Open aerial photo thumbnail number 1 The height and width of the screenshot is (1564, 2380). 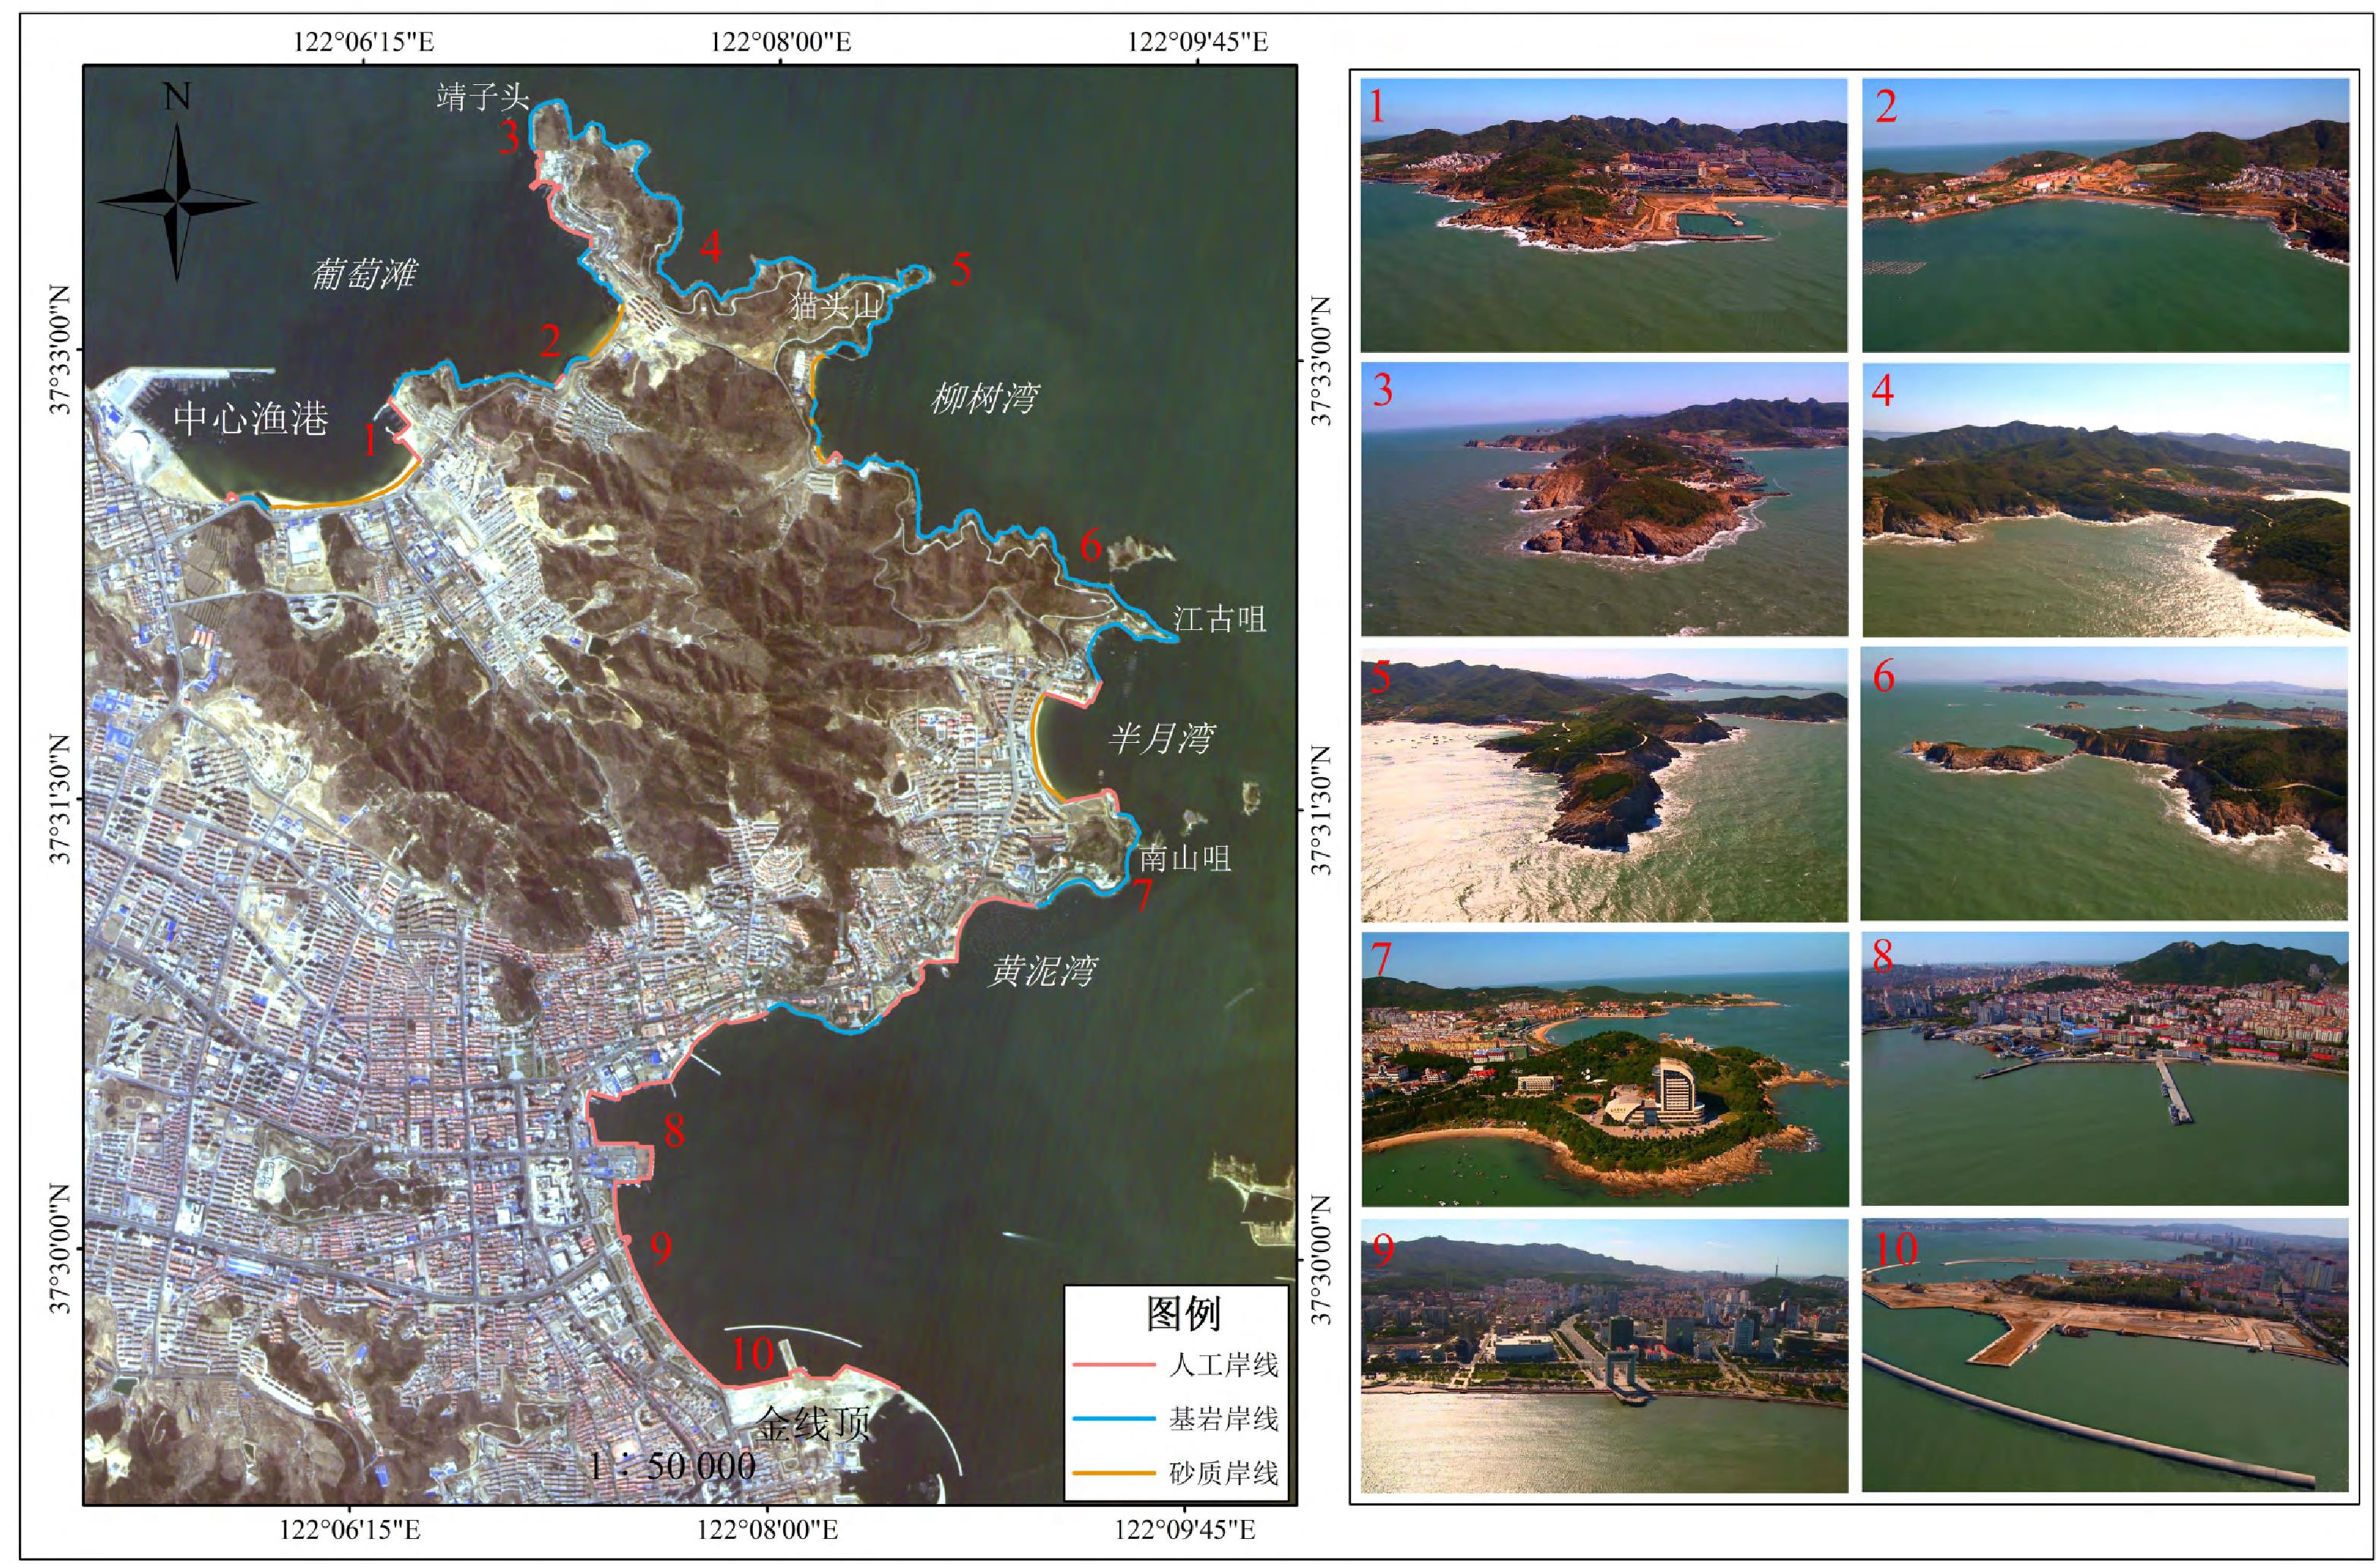[x=1604, y=215]
